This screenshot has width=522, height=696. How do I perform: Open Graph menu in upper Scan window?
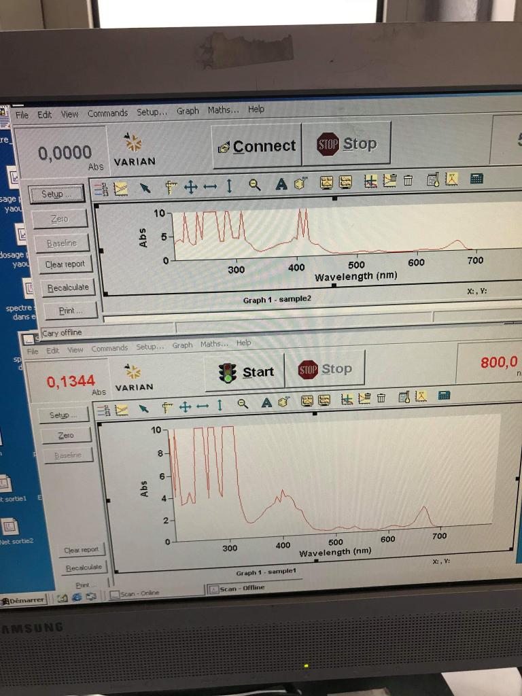coord(188,111)
